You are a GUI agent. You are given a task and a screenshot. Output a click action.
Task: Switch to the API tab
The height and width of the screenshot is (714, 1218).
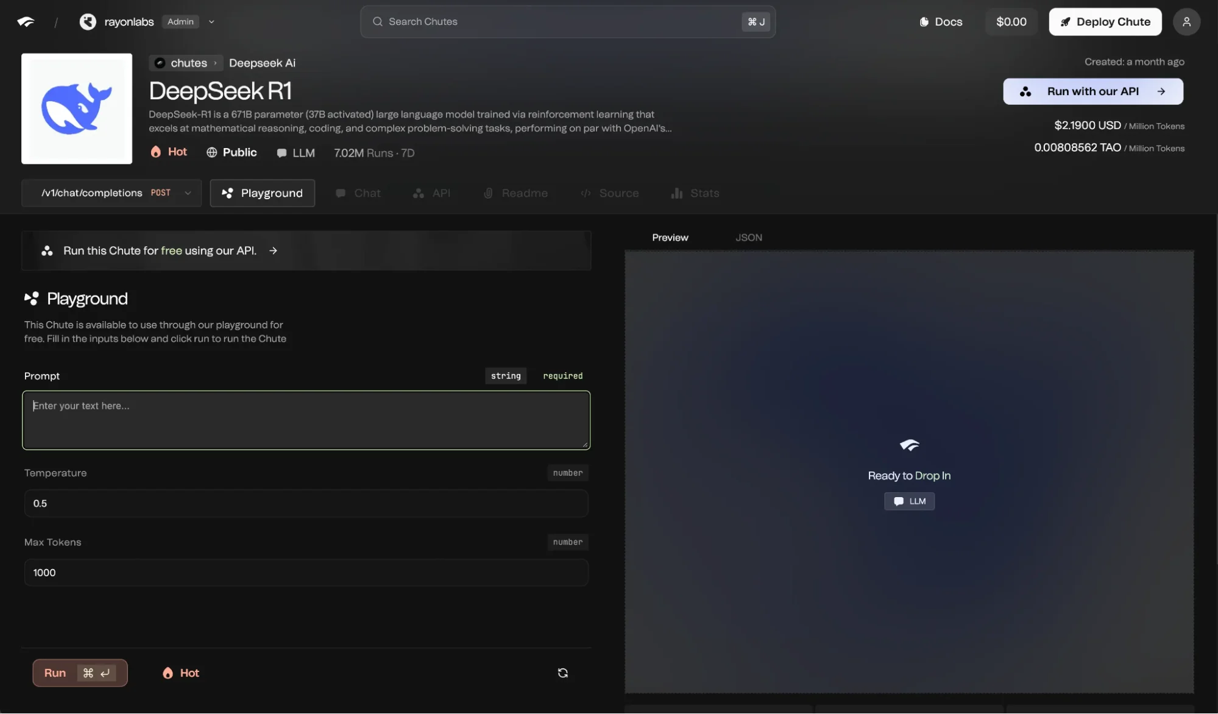[x=431, y=193]
